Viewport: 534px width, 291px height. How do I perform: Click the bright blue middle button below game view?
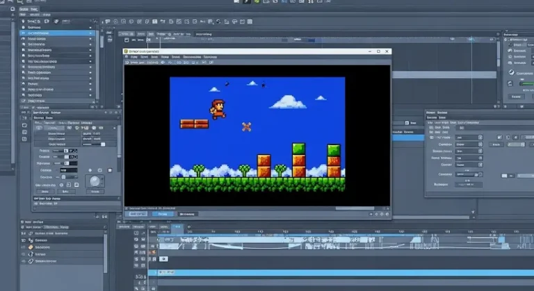pos(163,214)
